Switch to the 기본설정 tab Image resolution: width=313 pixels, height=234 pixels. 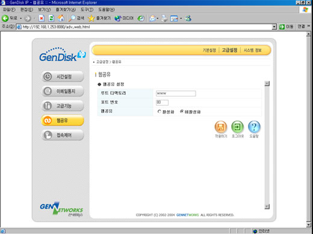209,50
